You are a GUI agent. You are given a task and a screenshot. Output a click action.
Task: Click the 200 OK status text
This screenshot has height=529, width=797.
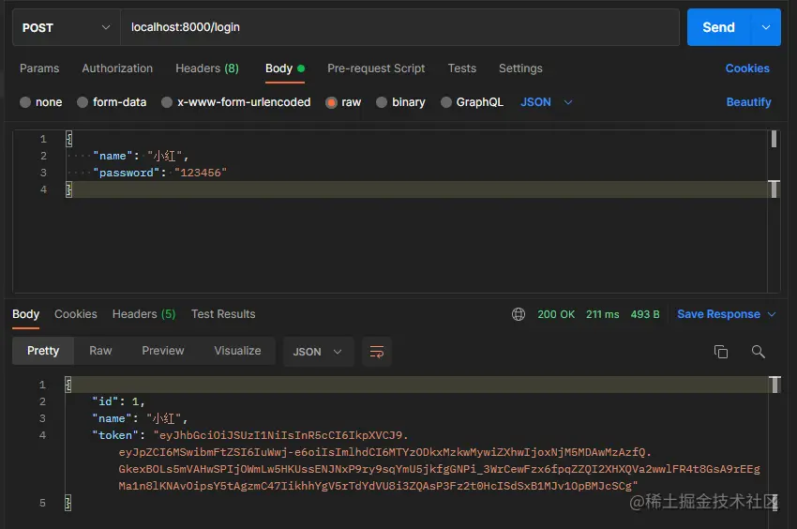pyautogui.click(x=556, y=314)
